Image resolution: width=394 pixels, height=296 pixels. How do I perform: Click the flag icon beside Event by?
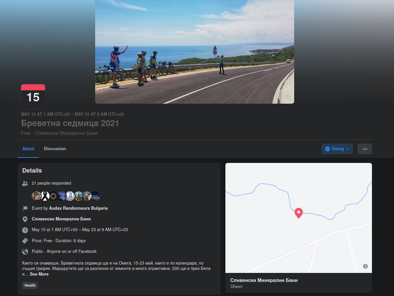(x=25, y=209)
